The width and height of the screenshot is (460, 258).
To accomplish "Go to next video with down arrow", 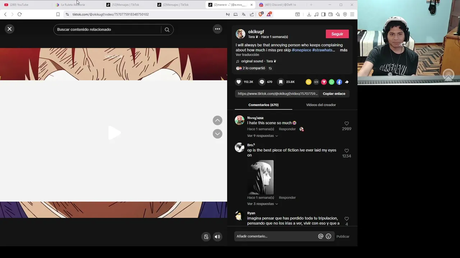I will (217, 134).
